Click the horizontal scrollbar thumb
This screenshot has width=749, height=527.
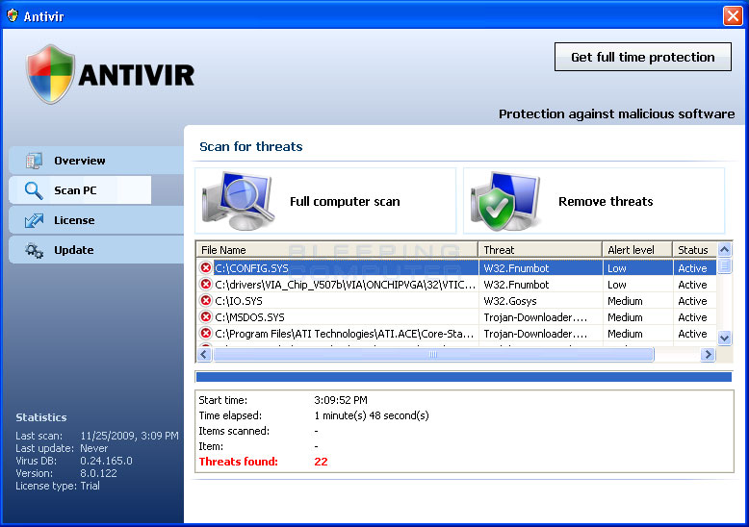[432, 355]
